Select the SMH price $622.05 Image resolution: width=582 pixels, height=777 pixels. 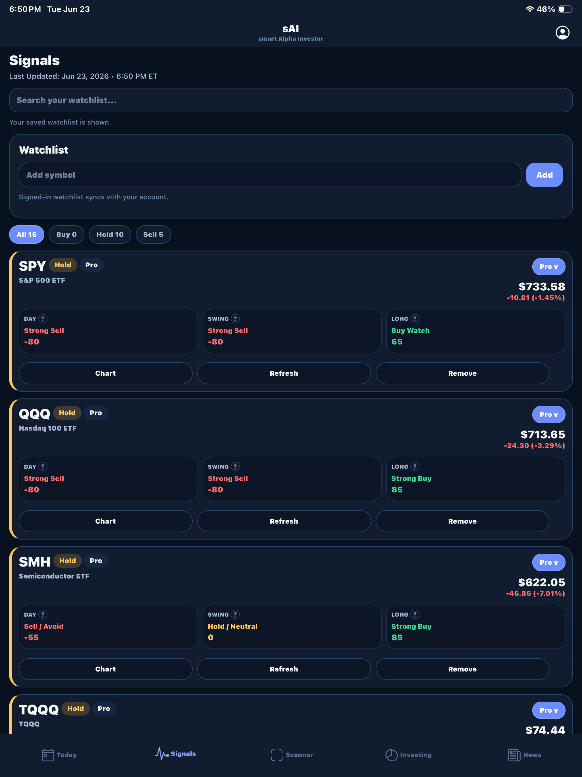541,582
